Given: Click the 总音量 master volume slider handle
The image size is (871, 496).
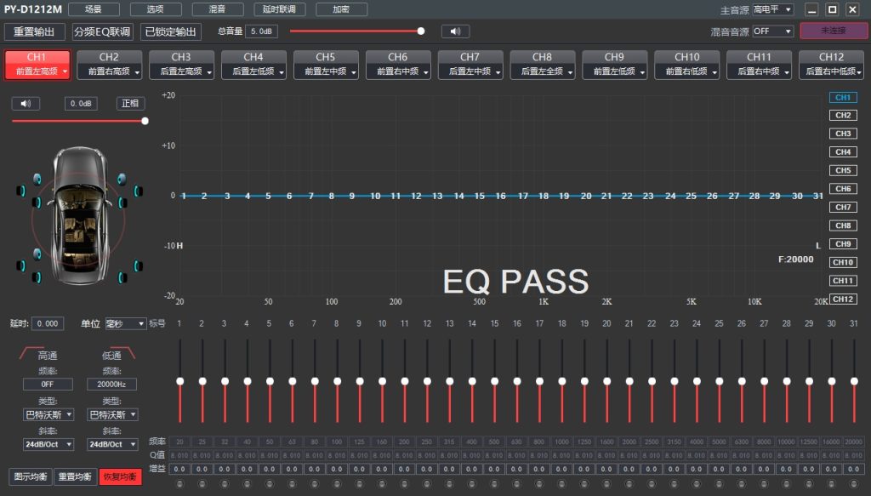Looking at the screenshot, I should [421, 31].
